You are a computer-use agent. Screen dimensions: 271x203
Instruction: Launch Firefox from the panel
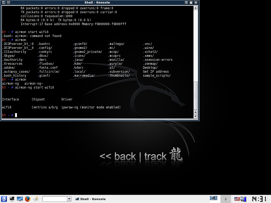coord(28,199)
